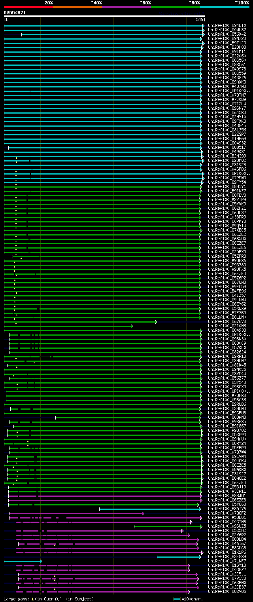Click label UniRef100_O82624
The height and width of the screenshot is (602, 253).
(x=227, y=352)
